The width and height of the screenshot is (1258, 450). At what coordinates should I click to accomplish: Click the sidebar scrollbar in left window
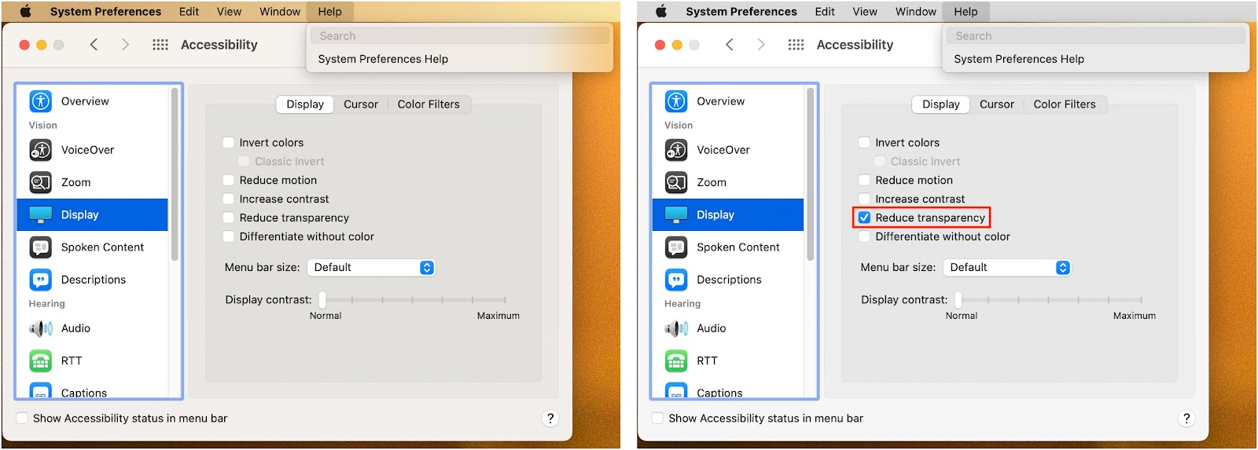175,174
